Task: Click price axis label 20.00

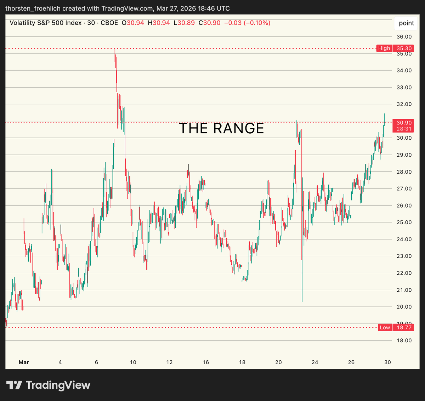Action: coord(404,307)
